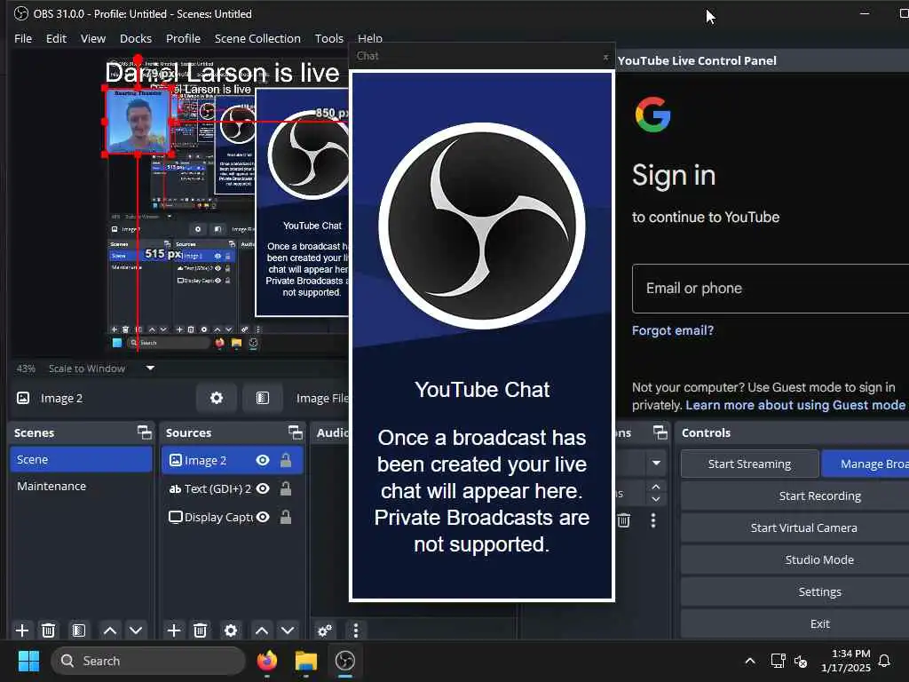The height and width of the screenshot is (682, 909).
Task: Hide the Display Capture source
Action: coord(263,517)
